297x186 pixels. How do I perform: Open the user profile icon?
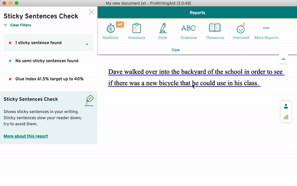286,106
